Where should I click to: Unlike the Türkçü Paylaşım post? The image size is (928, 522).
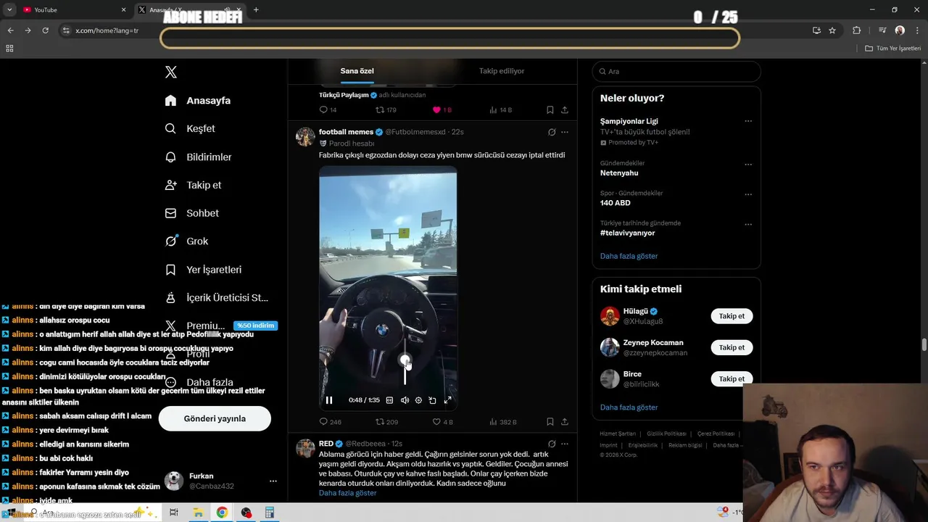coord(442,109)
